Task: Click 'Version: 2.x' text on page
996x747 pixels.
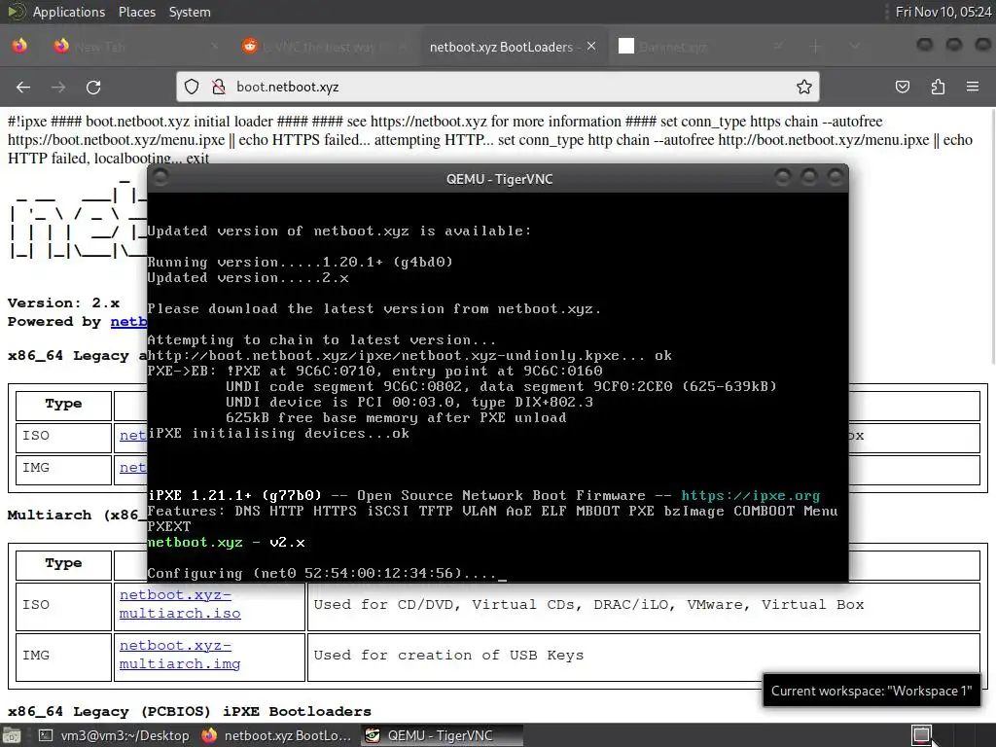Action: (63, 303)
